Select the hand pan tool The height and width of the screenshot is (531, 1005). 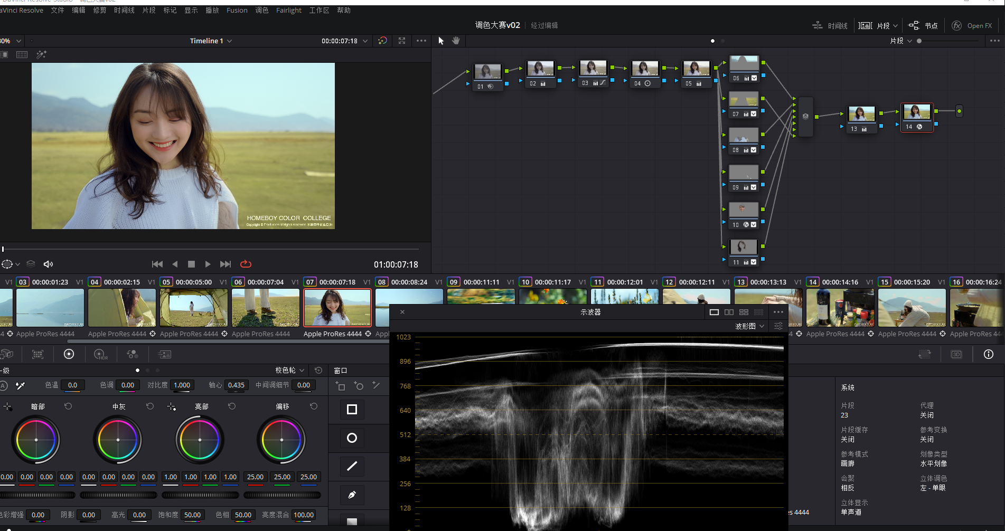pos(456,41)
